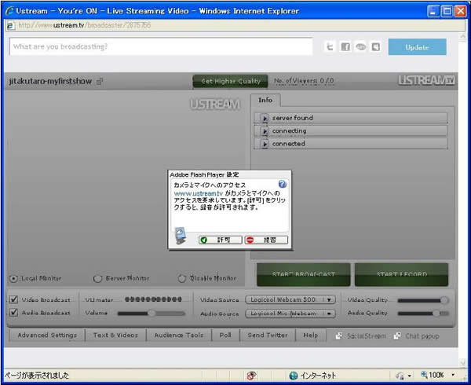Click the page icon in address bar
The width and height of the screenshot is (471, 385).
(10, 26)
